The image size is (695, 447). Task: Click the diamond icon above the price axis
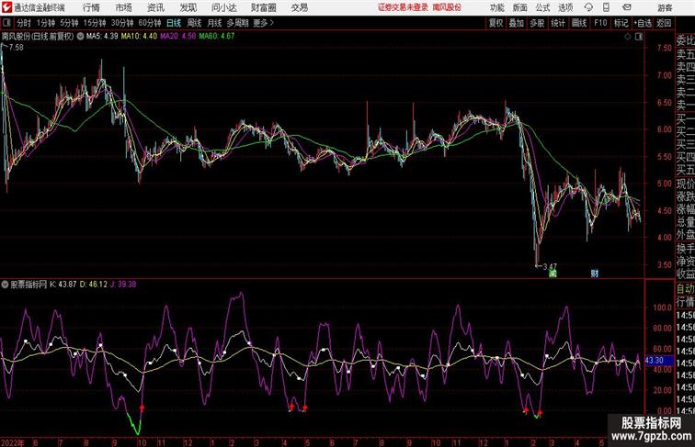pyautogui.click(x=628, y=37)
